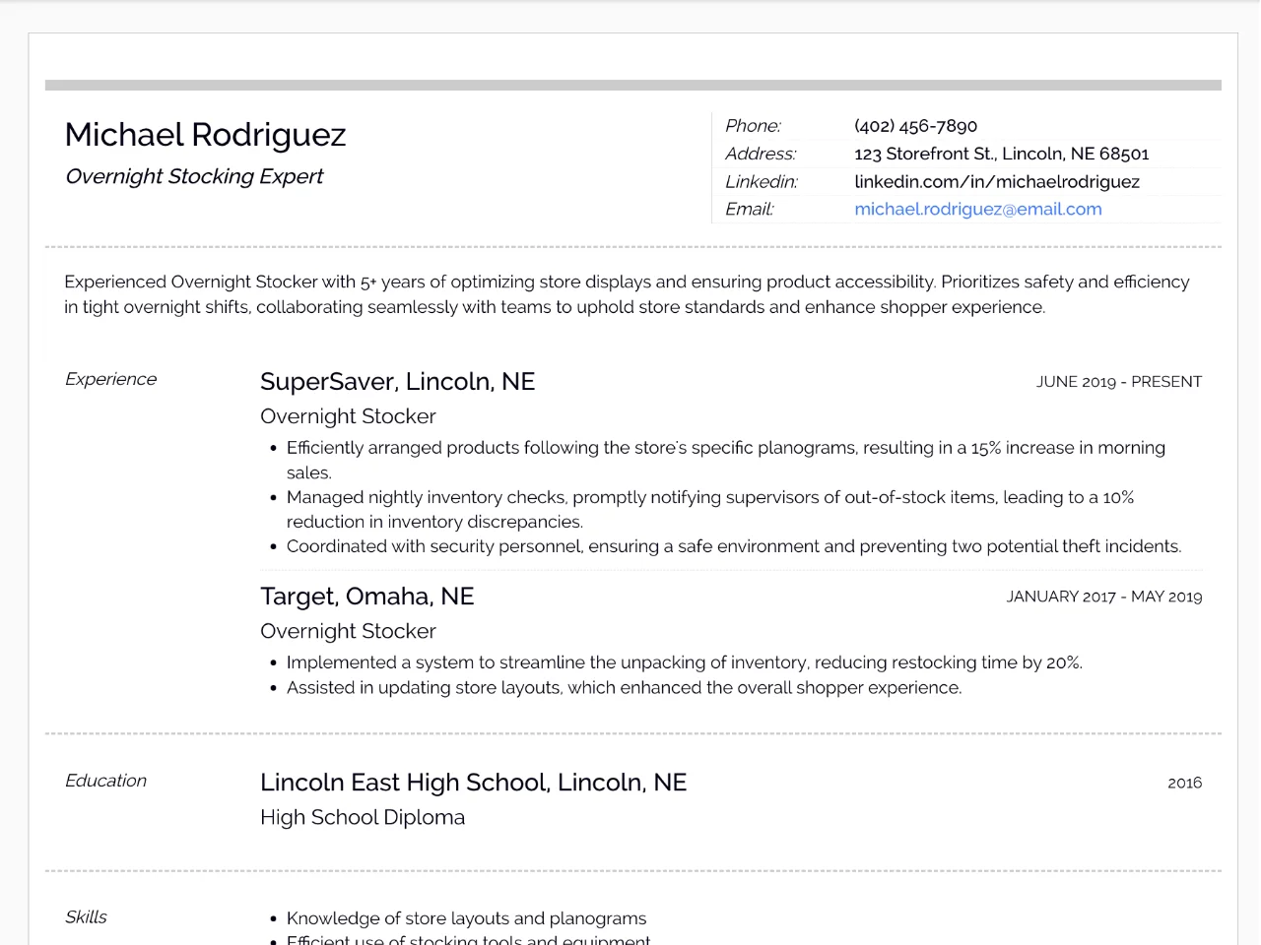The height and width of the screenshot is (945, 1261).
Task: Click the Address: label
Action: 761,154
